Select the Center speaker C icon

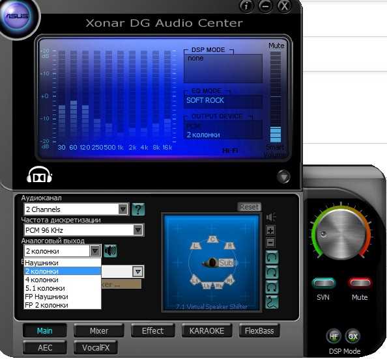pos(212,239)
